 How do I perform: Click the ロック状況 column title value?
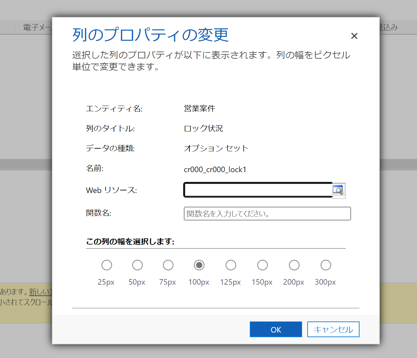coord(203,128)
